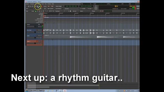The width and height of the screenshot is (164, 92).
Task: Click the red Record transport button
Action: tap(42, 6)
